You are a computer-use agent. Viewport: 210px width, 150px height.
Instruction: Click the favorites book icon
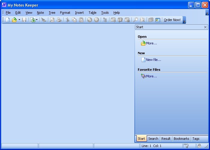pyautogui.click(x=143, y=76)
